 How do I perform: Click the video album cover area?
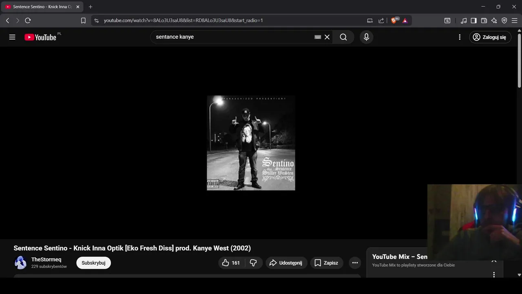tap(251, 143)
